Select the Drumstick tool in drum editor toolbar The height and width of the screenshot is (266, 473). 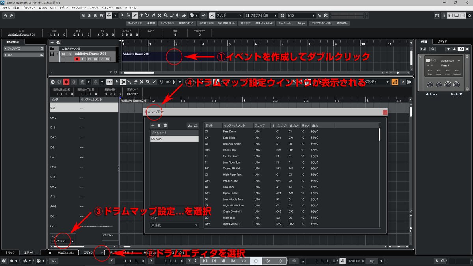(129, 82)
